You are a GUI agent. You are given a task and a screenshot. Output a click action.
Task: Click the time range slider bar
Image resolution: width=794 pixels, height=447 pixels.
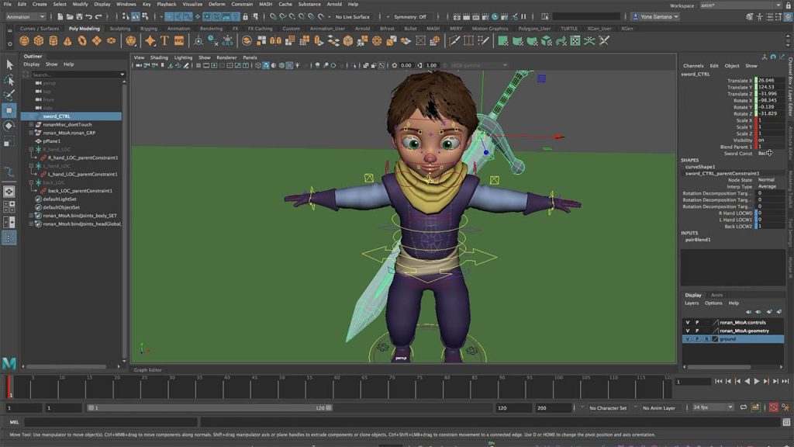pyautogui.click(x=209, y=407)
